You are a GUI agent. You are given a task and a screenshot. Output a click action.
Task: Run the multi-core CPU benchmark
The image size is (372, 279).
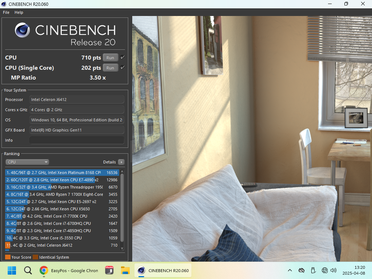coord(110,58)
